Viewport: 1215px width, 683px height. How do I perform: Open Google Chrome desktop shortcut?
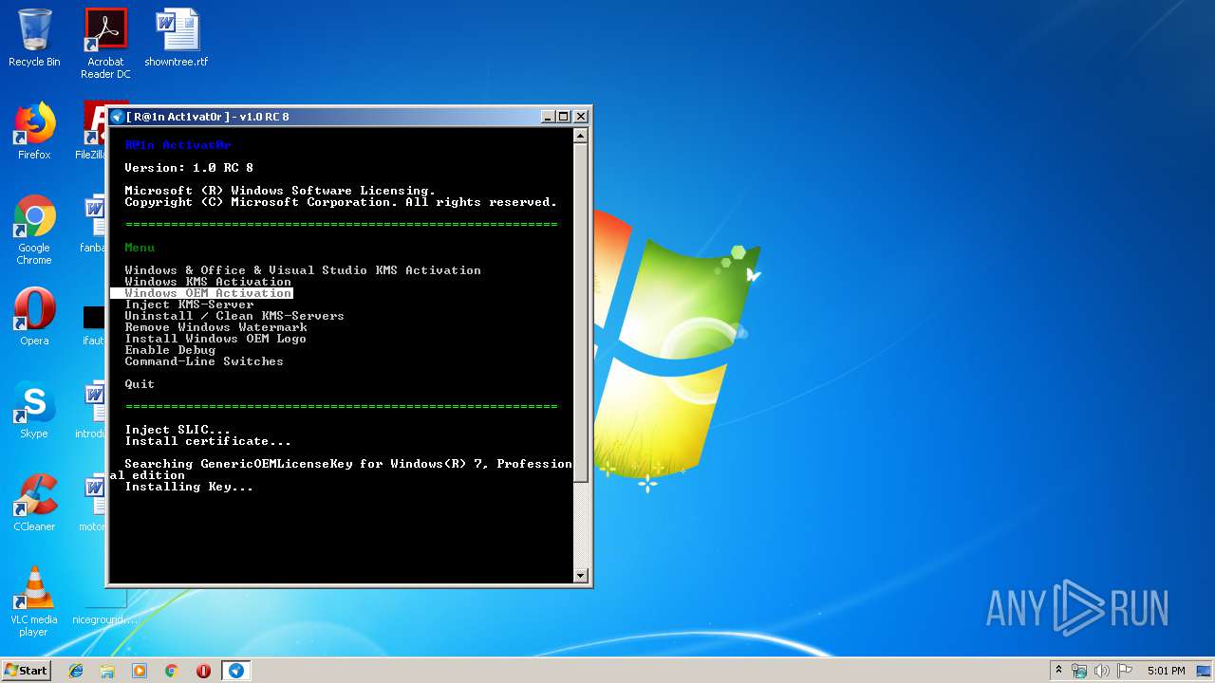point(34,231)
